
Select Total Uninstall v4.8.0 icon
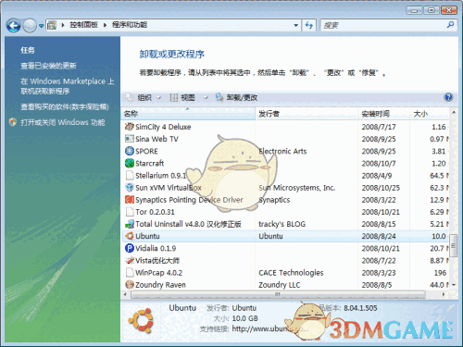tap(130, 224)
